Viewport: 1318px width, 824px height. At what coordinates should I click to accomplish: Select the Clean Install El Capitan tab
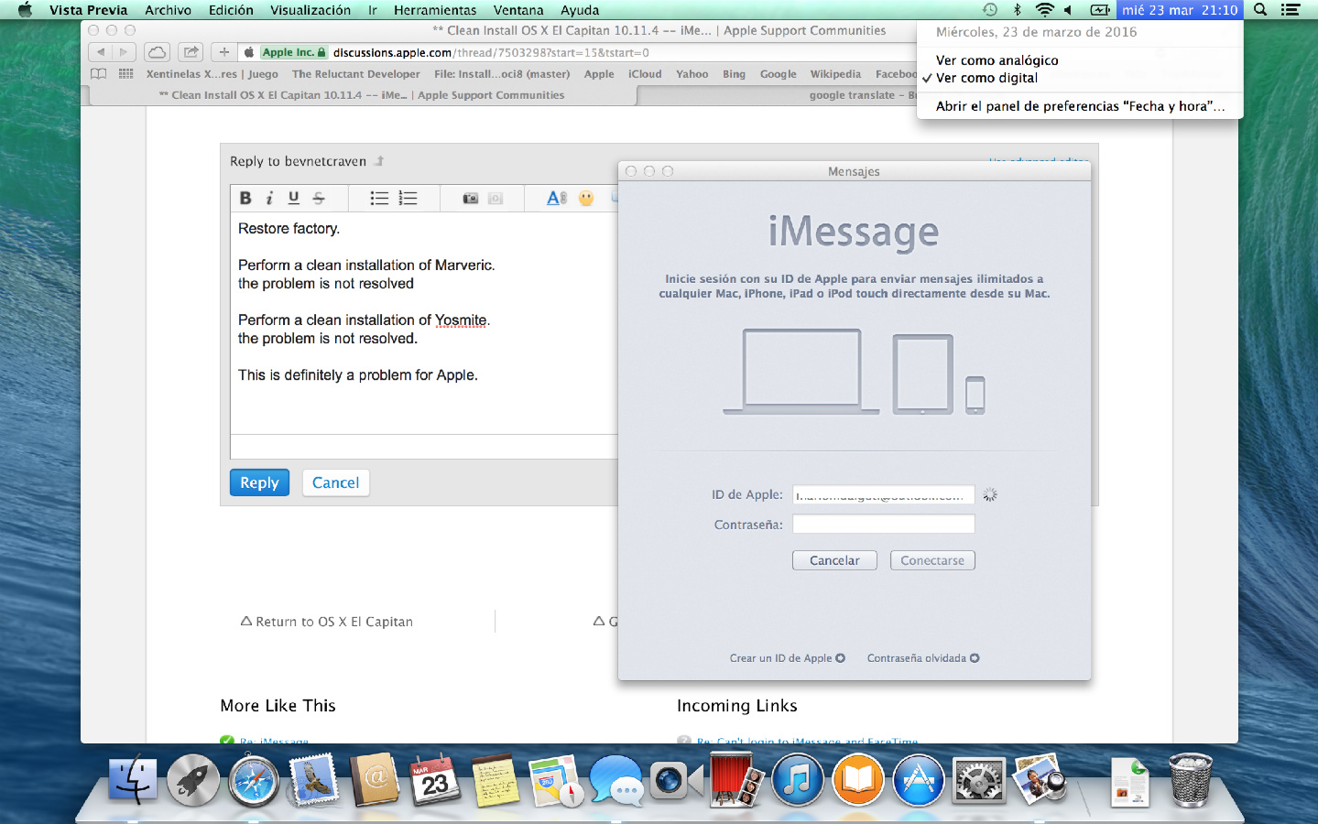361,95
